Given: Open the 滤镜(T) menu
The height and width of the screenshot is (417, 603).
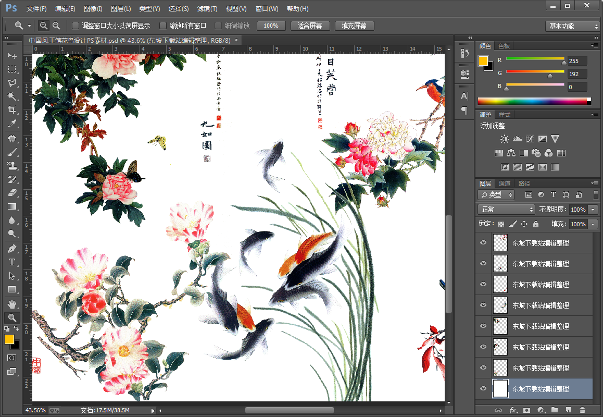Looking at the screenshot, I should pos(207,9).
